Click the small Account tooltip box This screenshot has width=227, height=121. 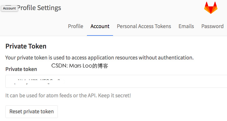pyautogui.click(x=9, y=8)
